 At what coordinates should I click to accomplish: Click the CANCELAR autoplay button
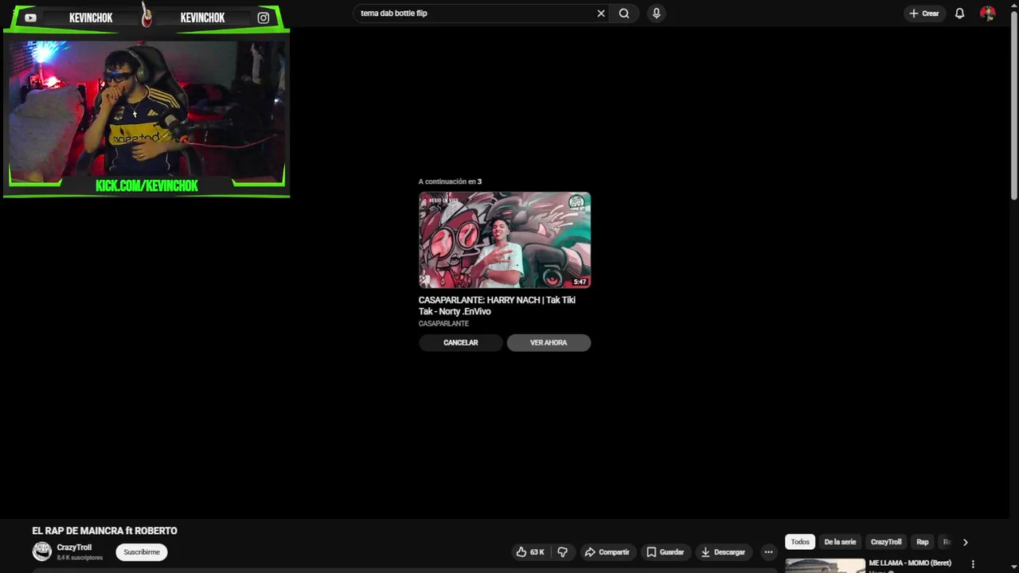point(460,343)
